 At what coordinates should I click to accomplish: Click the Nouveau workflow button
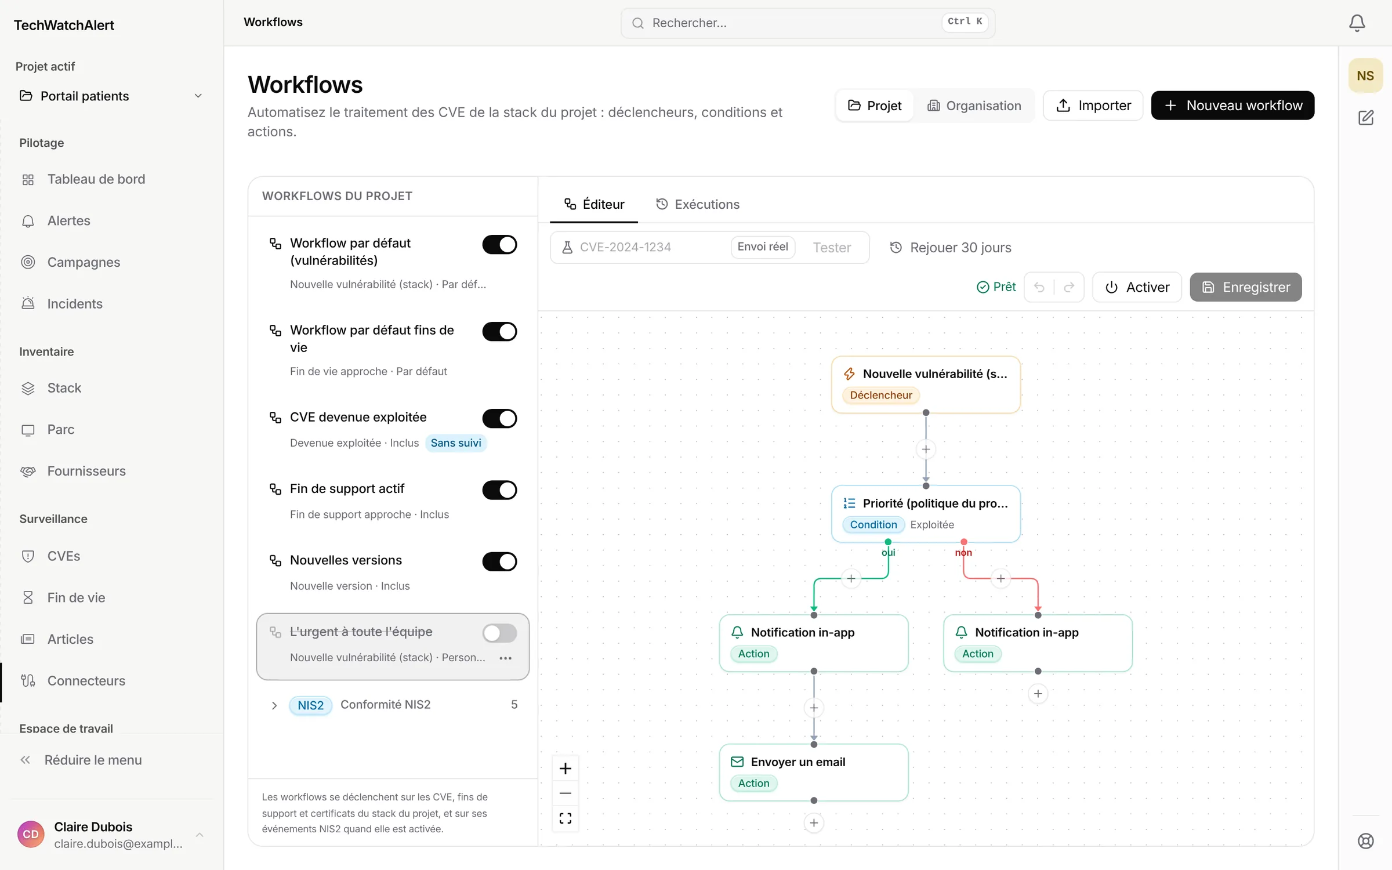point(1232,106)
